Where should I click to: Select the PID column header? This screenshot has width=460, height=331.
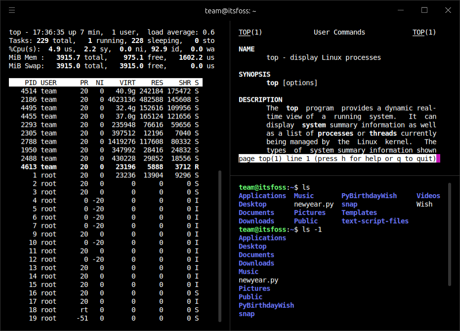(x=31, y=83)
